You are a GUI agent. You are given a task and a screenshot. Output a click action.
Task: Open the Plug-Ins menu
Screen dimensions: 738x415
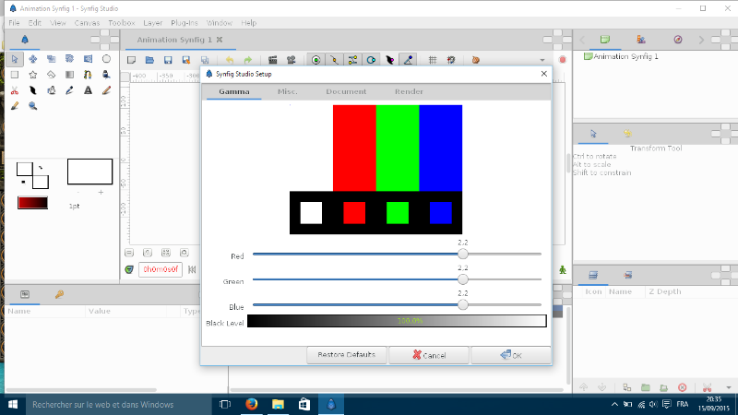[185, 22]
